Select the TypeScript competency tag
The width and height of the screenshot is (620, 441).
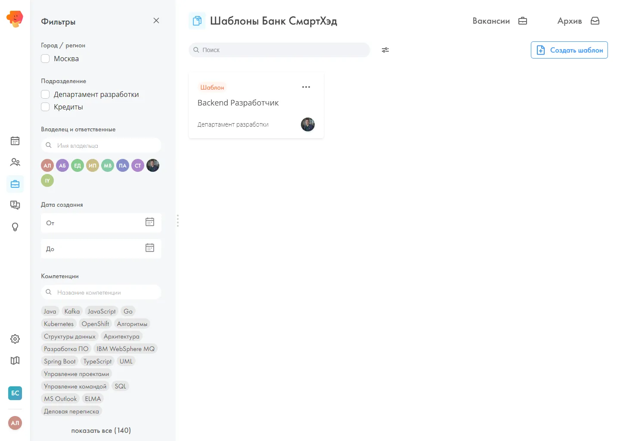click(97, 361)
